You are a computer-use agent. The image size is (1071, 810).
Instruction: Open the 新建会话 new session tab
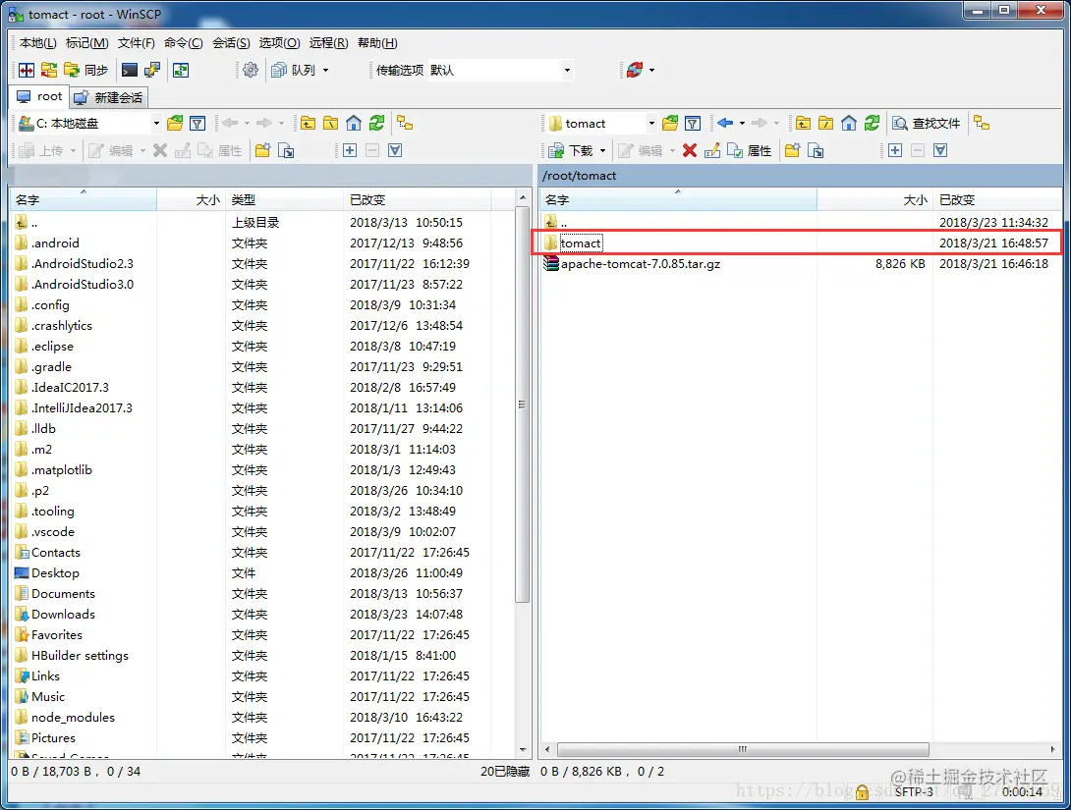[109, 97]
